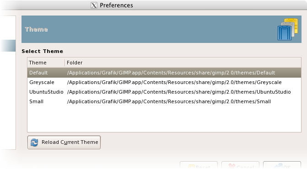Sort by the Theme column header
This screenshot has width=307, height=169.
[46, 63]
